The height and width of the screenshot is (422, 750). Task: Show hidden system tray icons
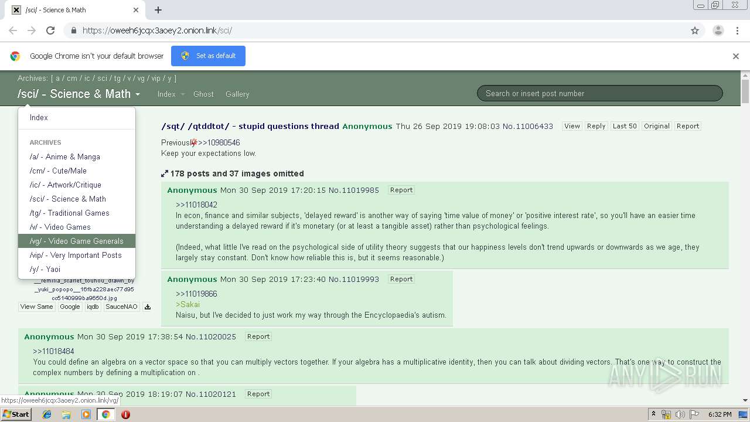[653, 414]
